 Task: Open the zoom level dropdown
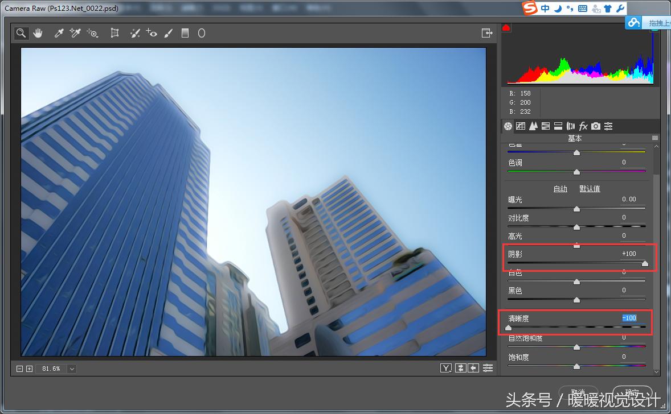point(72,369)
